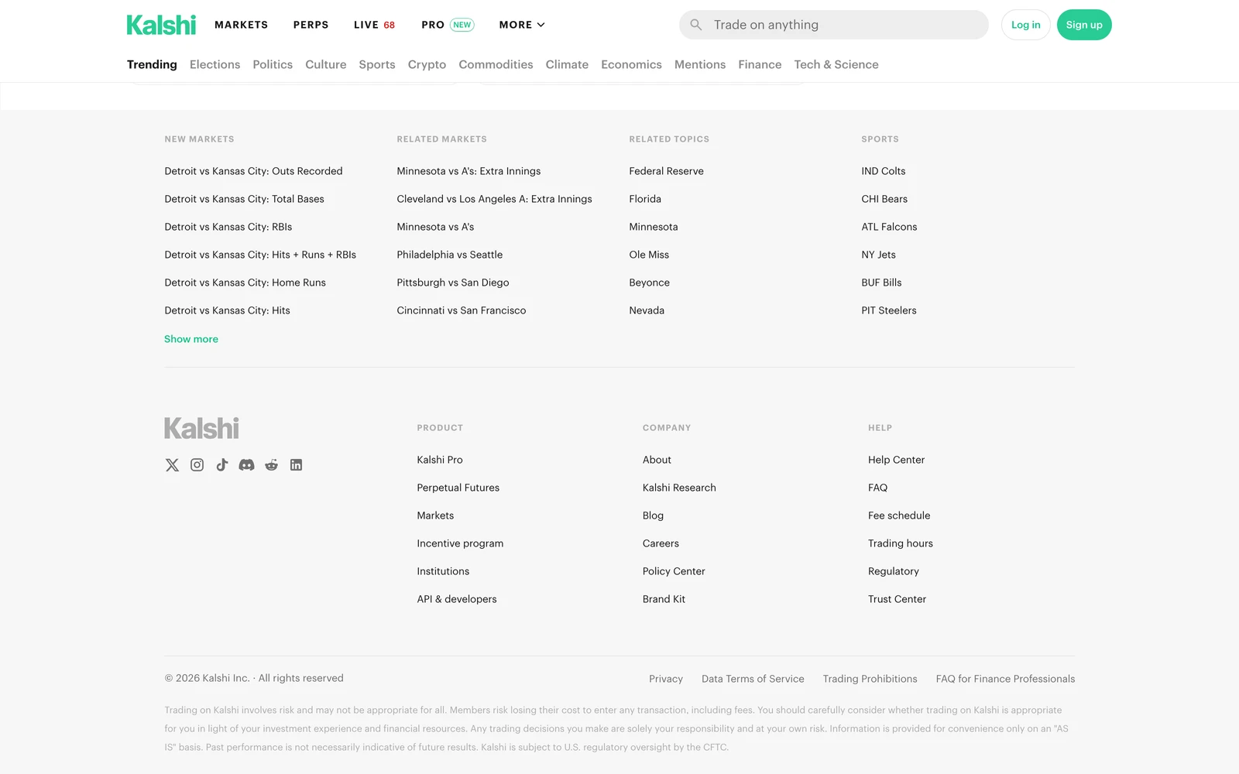Open Kalshi's Reddit icon in footer

(x=271, y=464)
